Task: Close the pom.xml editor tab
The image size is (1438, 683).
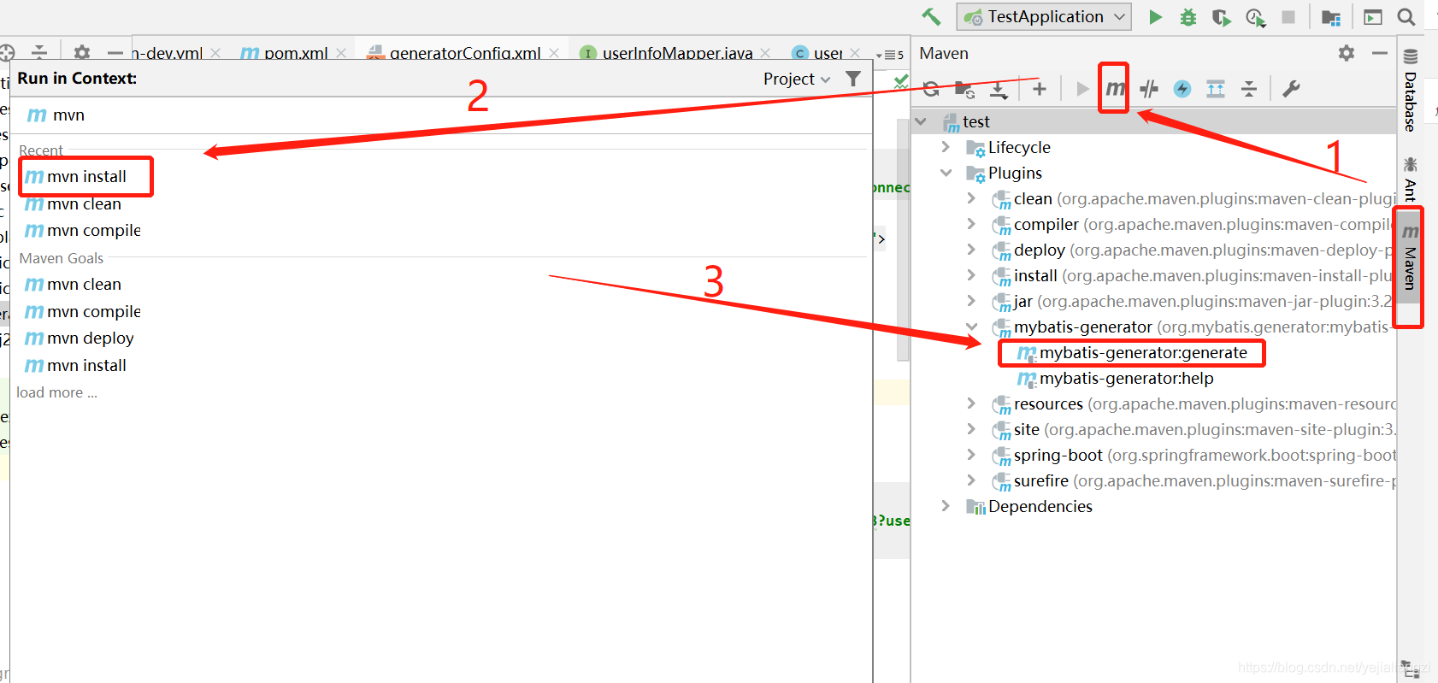Action: click(341, 53)
